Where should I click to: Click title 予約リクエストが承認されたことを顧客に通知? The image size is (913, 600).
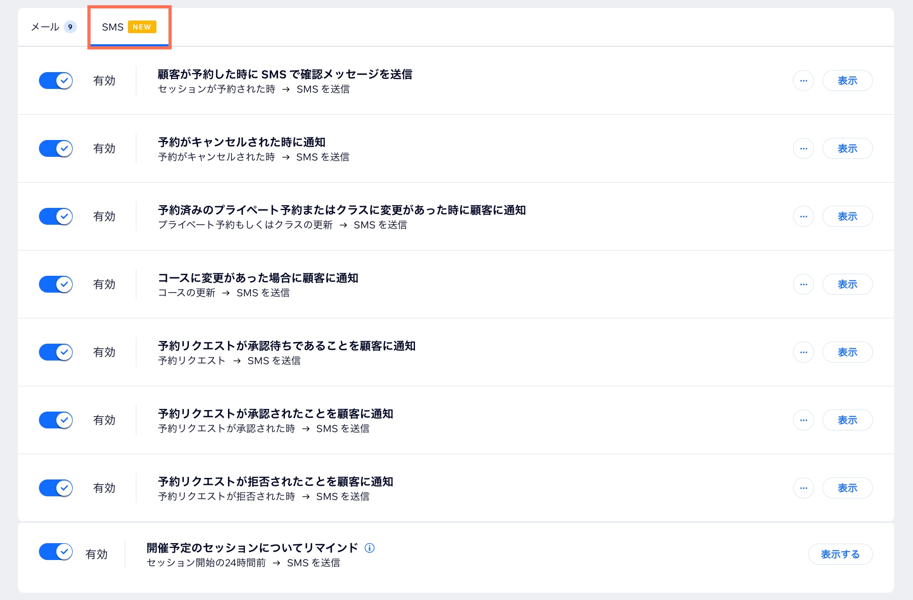click(275, 414)
